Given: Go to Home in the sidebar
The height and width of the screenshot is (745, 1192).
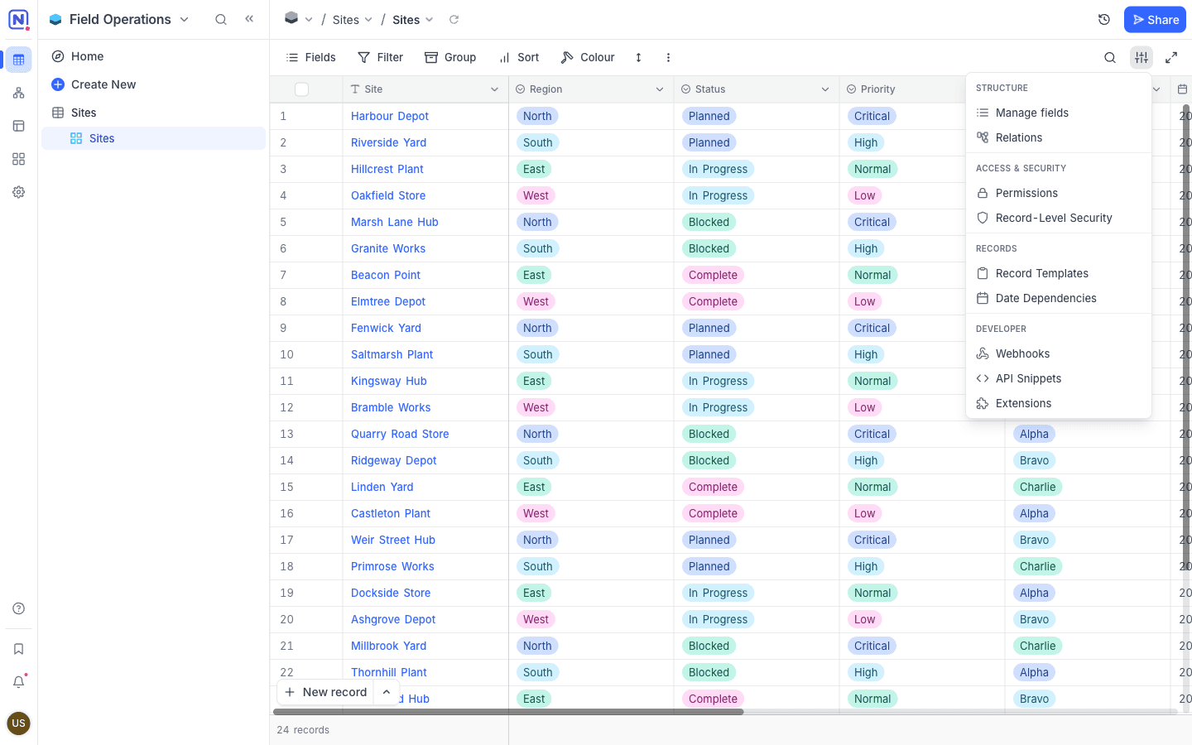Looking at the screenshot, I should tap(153, 56).
